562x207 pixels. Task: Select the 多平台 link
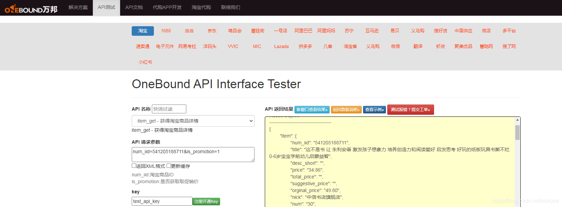[509, 31]
